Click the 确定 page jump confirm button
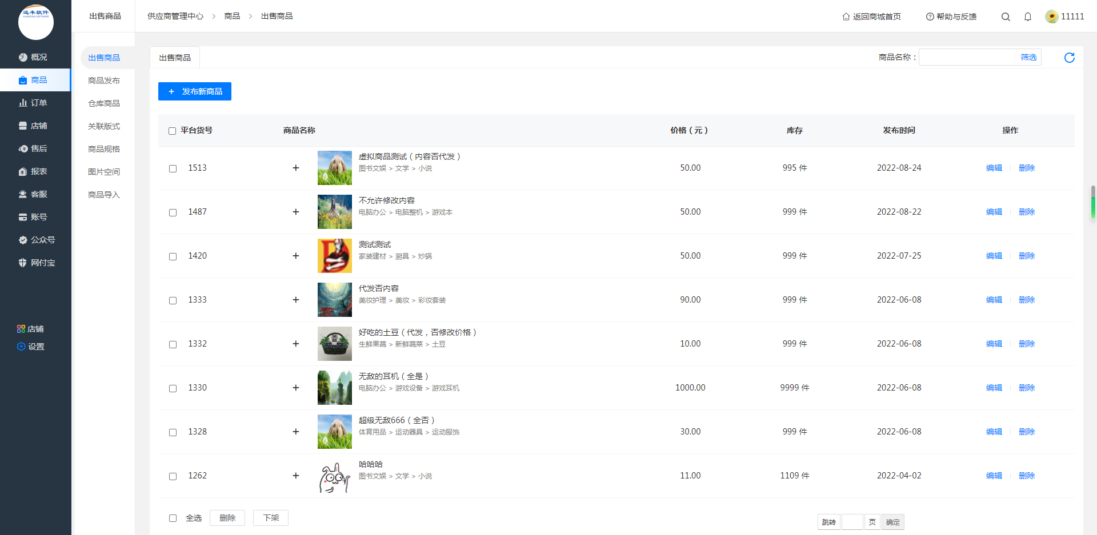 [893, 522]
